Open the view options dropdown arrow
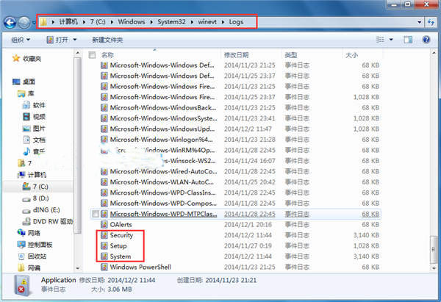The width and height of the screenshot is (441, 302). tap(391, 40)
